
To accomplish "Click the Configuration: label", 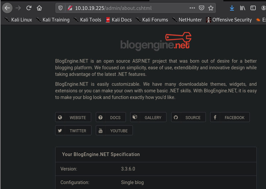I will (x=75, y=182).
